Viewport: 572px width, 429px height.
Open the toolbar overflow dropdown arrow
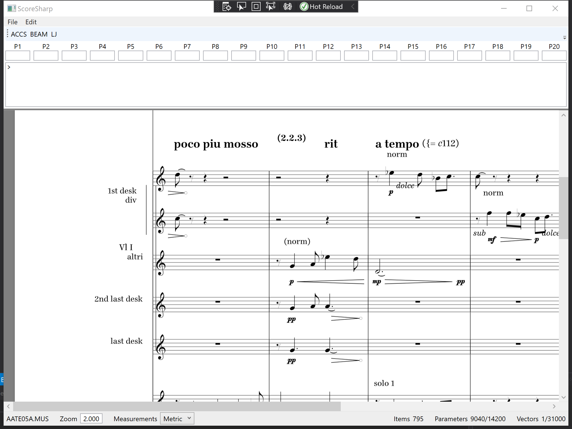pyautogui.click(x=564, y=37)
